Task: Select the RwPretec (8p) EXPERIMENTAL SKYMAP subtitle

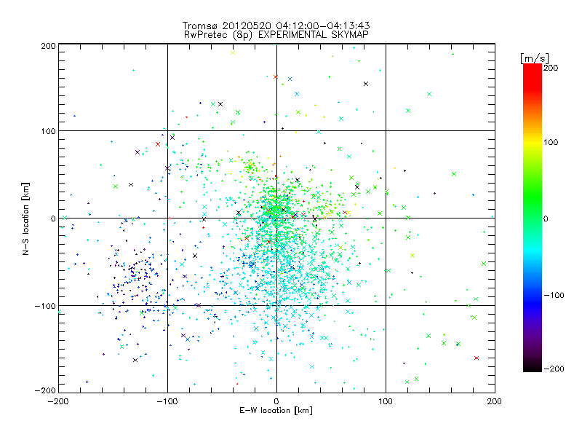Action: (x=276, y=35)
